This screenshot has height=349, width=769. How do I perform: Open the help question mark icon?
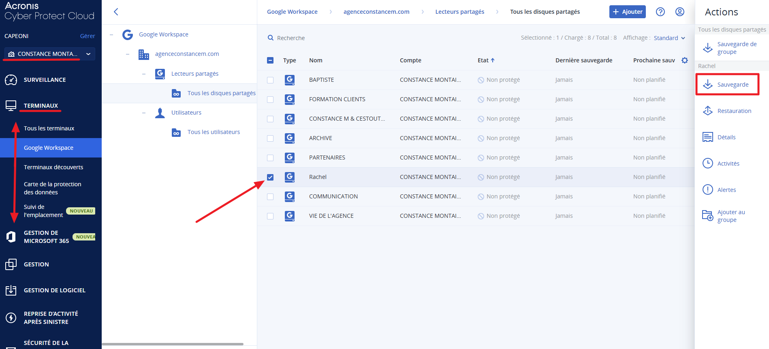coord(660,12)
